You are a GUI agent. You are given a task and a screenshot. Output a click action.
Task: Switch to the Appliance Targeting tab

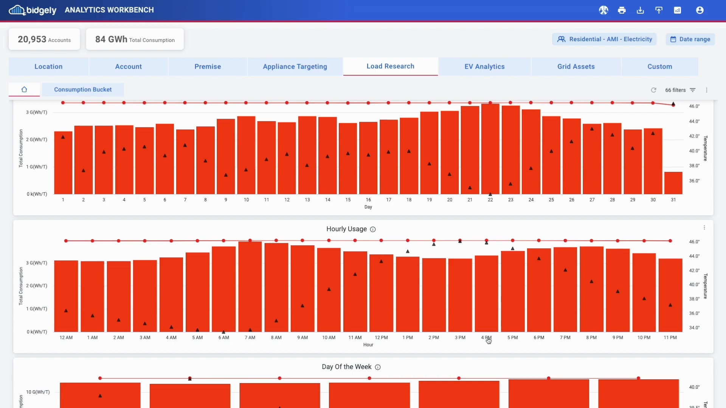[295, 66]
